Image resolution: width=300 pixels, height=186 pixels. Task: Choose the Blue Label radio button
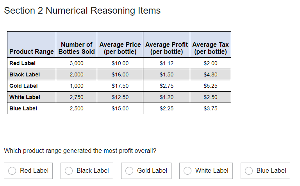coord(249,171)
